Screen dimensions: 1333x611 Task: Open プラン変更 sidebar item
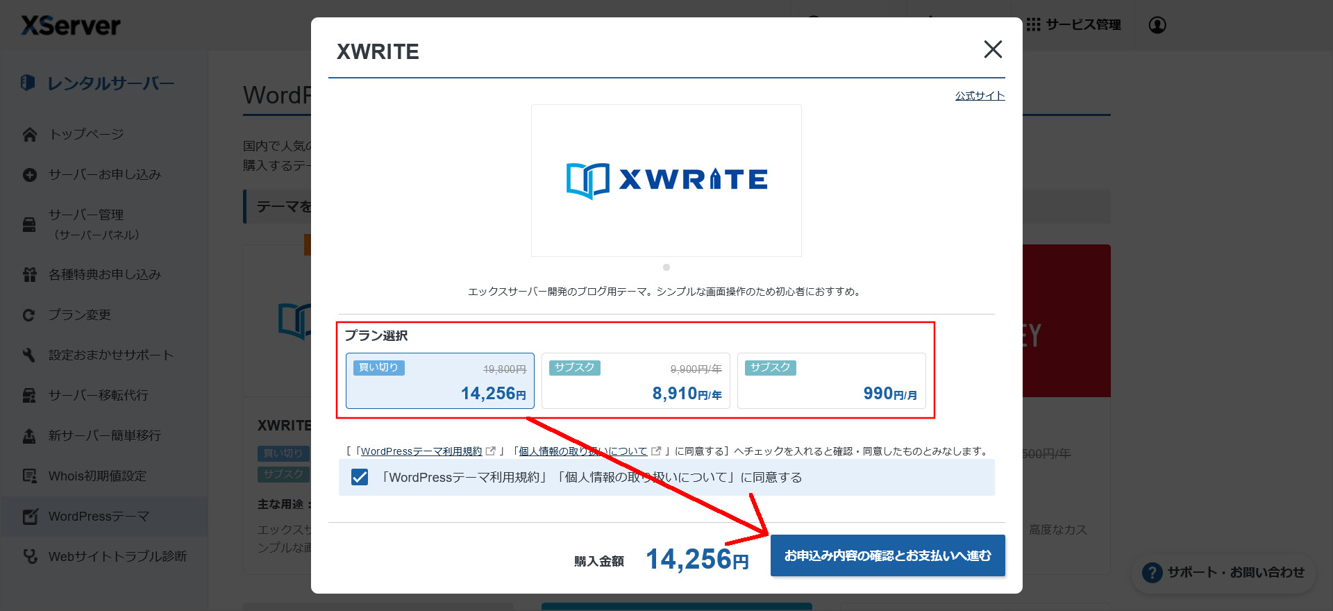point(80,315)
